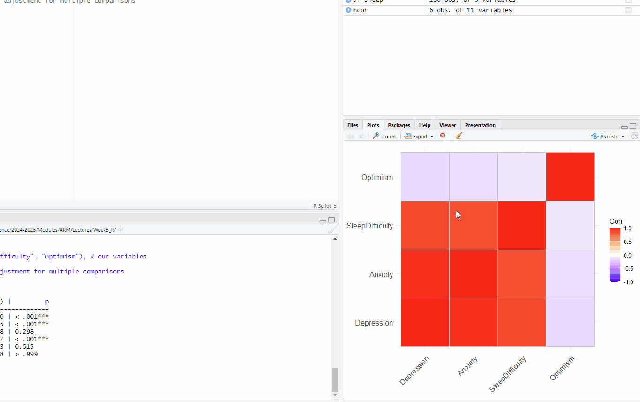This screenshot has width=640, height=402.
Task: Open mcor data in table viewer icon
Action: click(628, 10)
